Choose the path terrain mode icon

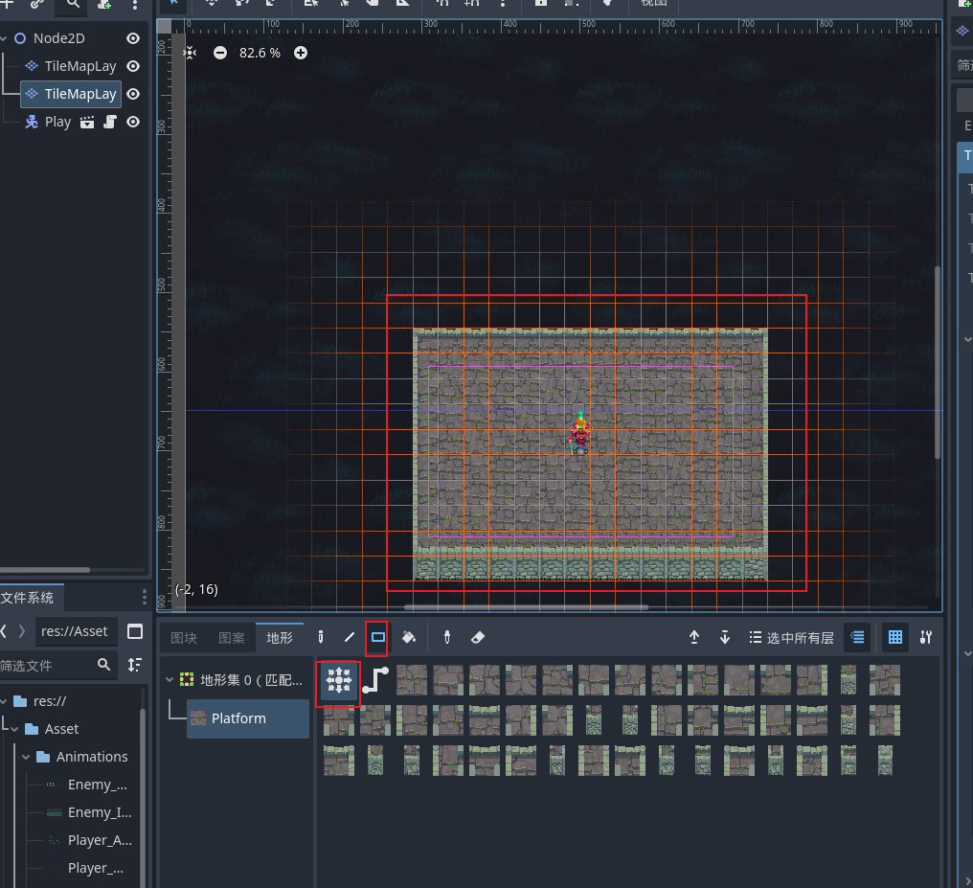pos(374,681)
